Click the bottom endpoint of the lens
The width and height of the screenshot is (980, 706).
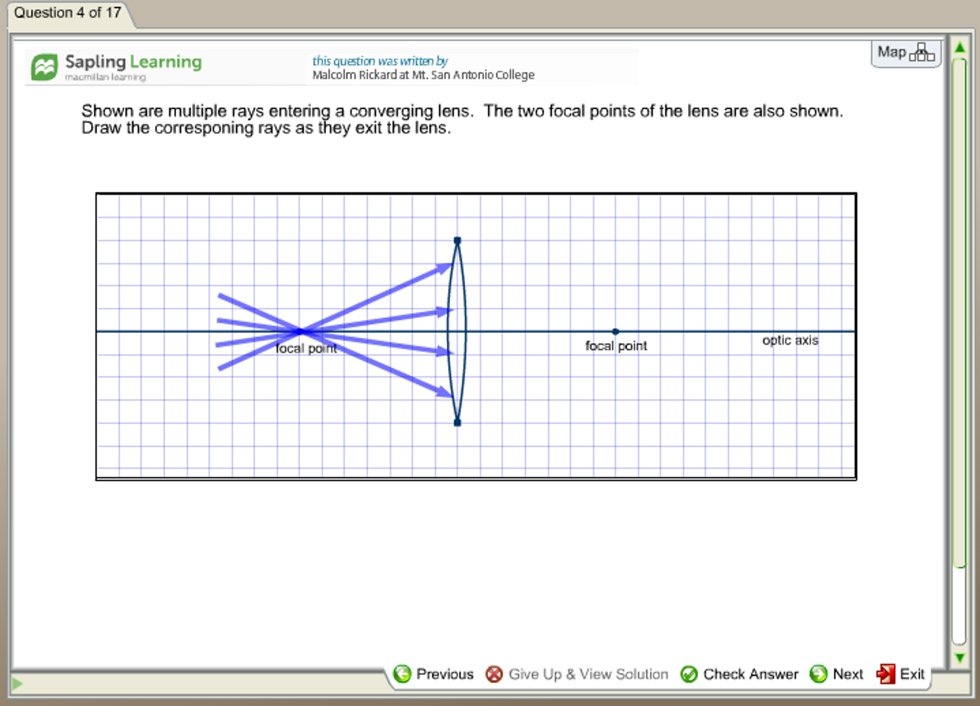[x=457, y=422]
